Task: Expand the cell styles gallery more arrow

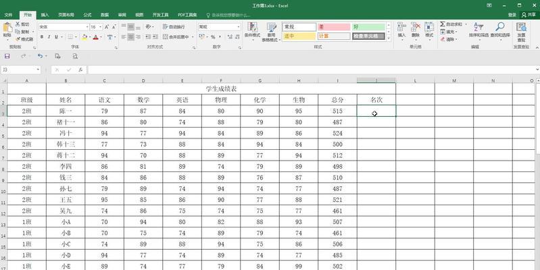Action: [389, 38]
